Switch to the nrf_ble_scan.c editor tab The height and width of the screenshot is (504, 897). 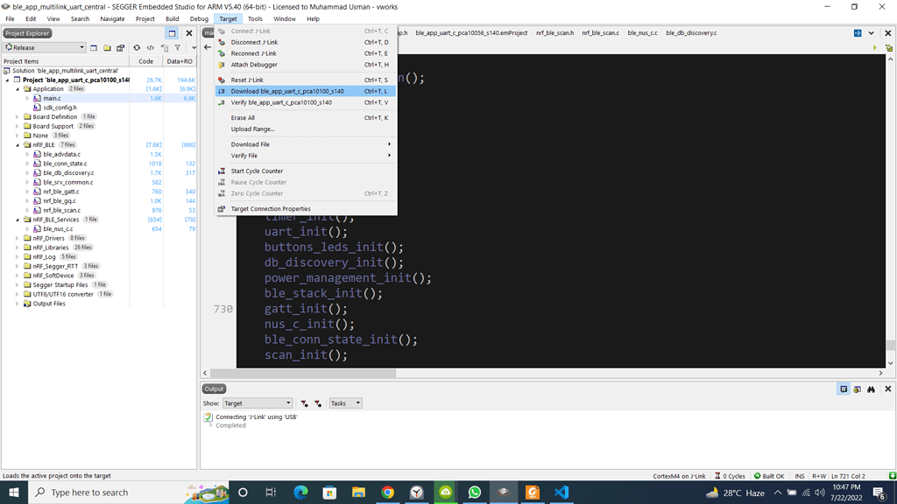[600, 33]
